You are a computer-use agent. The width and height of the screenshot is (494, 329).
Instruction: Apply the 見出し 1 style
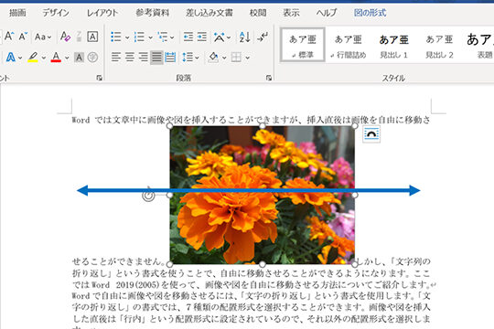click(x=393, y=45)
